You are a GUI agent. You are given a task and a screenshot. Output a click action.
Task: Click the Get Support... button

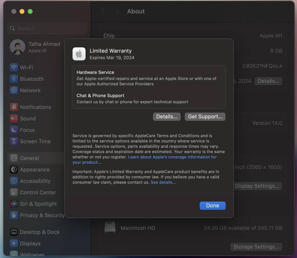(x=205, y=117)
